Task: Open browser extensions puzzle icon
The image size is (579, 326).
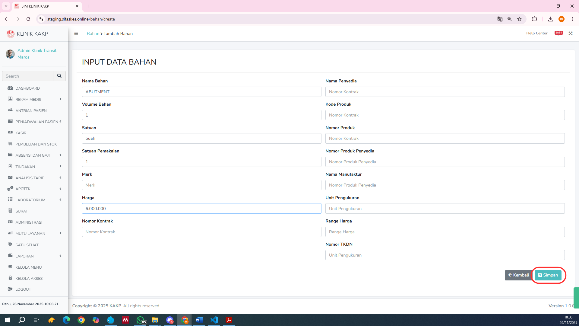Action: click(x=534, y=19)
